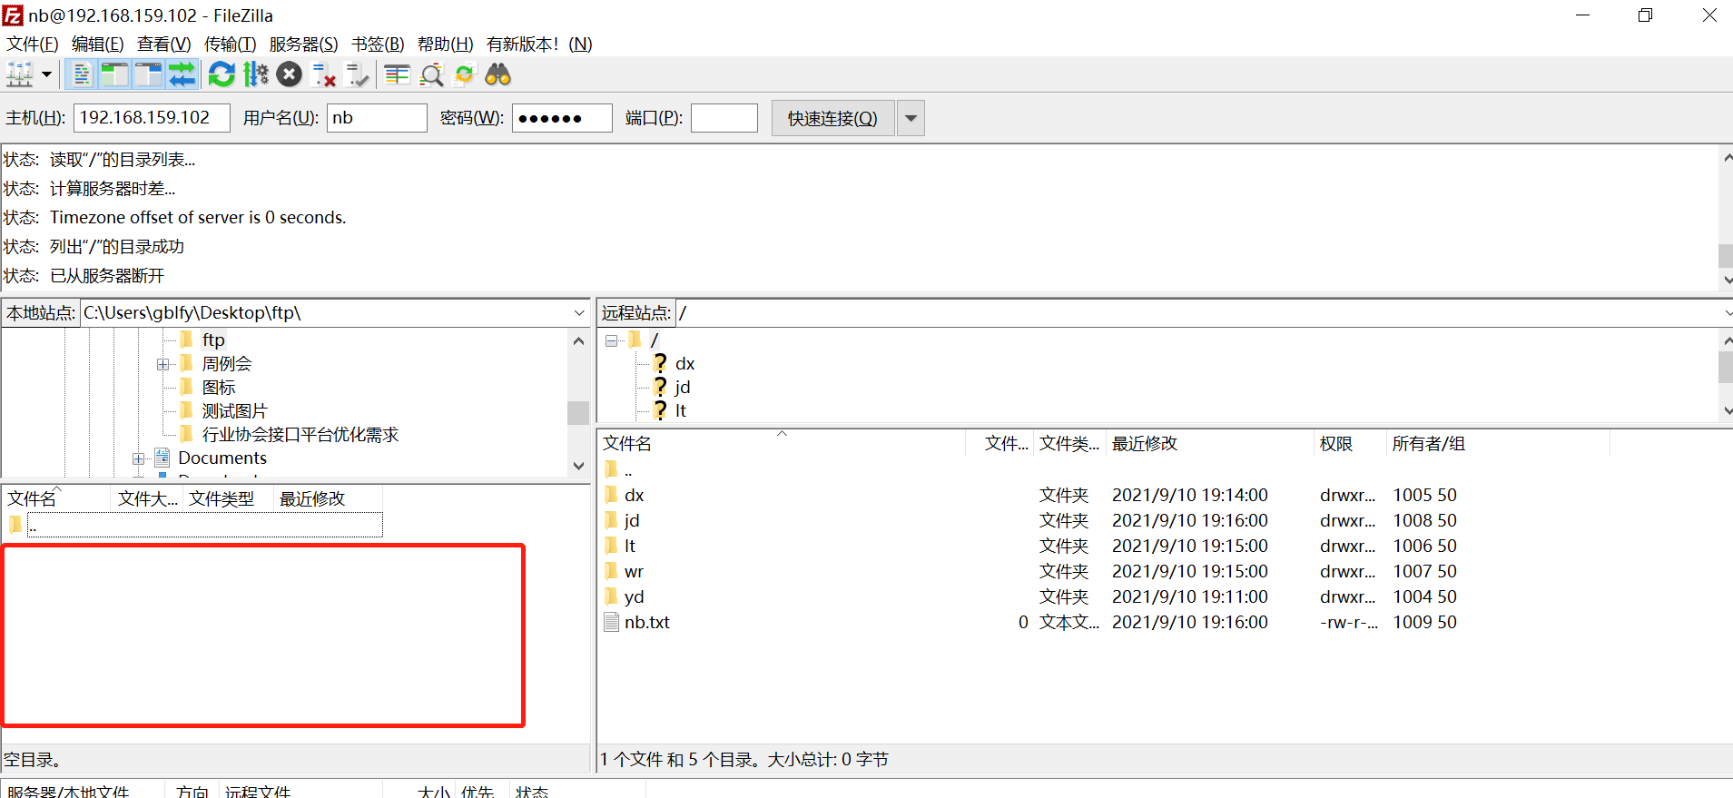Select the 行业协会接口平台优化需求 folder

point(300,435)
